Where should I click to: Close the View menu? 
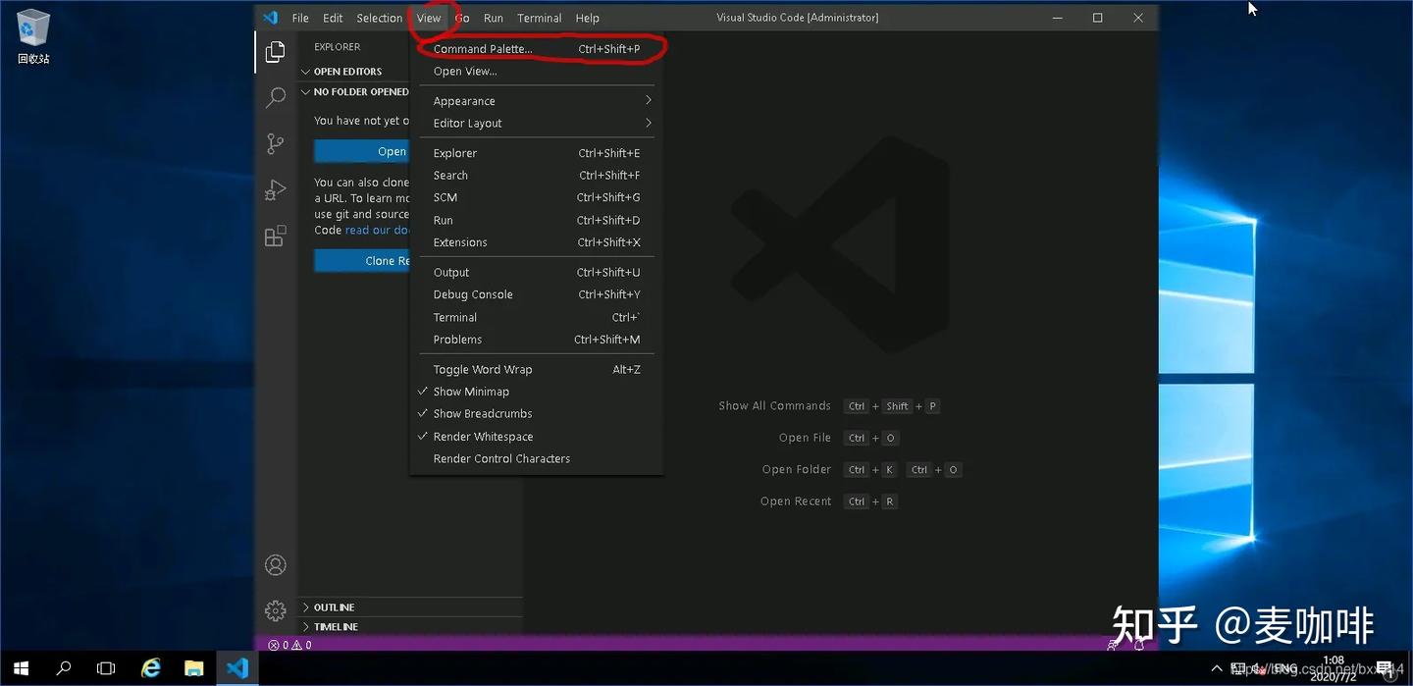pyautogui.click(x=429, y=18)
